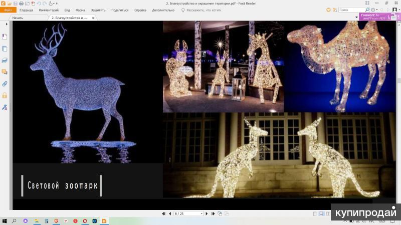Select continuous page view mode icon
The image size is (401, 225).
pyautogui.click(x=321, y=214)
